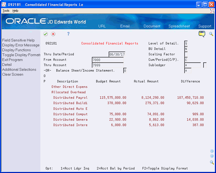Click actual amount 8,124,290.00
The height and width of the screenshot is (173, 216).
[x=153, y=98]
